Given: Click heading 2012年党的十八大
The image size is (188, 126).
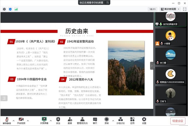Looking at the screenshot, I should (x=81, y=79).
